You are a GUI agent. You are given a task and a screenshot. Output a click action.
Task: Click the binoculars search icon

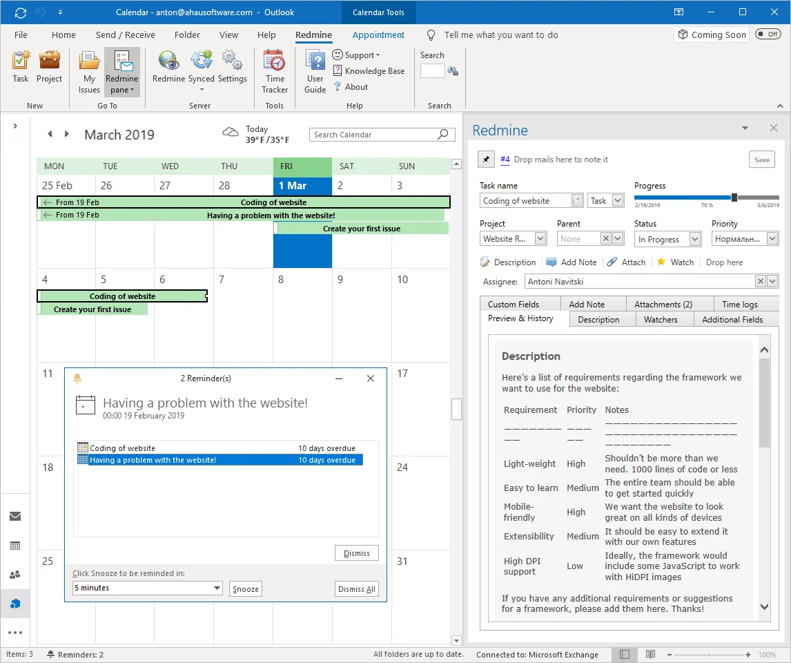pos(453,71)
